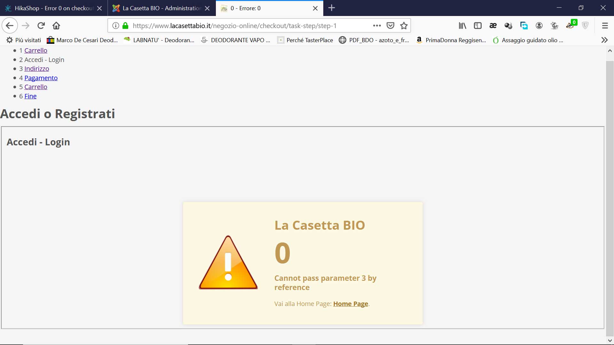Click the home icon in toolbar
Viewport: 614px width, 345px height.
56,26
